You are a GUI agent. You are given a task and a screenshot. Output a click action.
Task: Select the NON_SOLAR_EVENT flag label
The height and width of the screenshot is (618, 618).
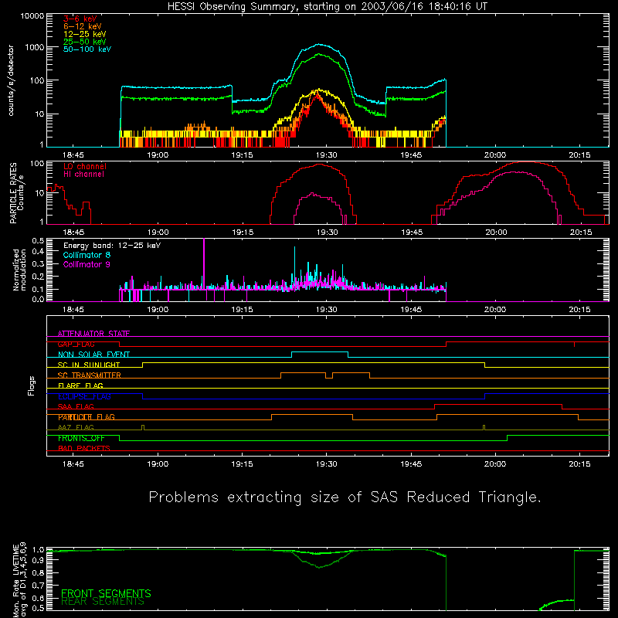(93, 355)
